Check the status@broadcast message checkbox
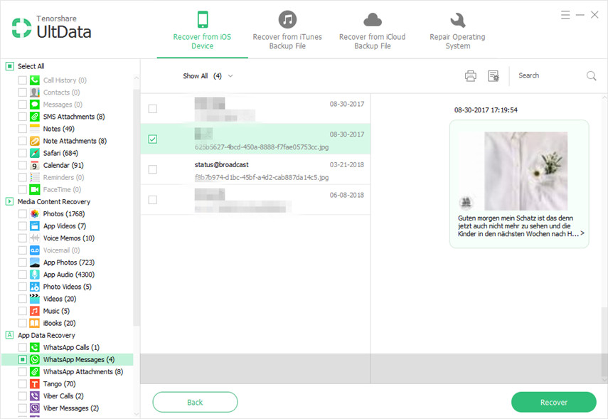The image size is (608, 419). (153, 169)
